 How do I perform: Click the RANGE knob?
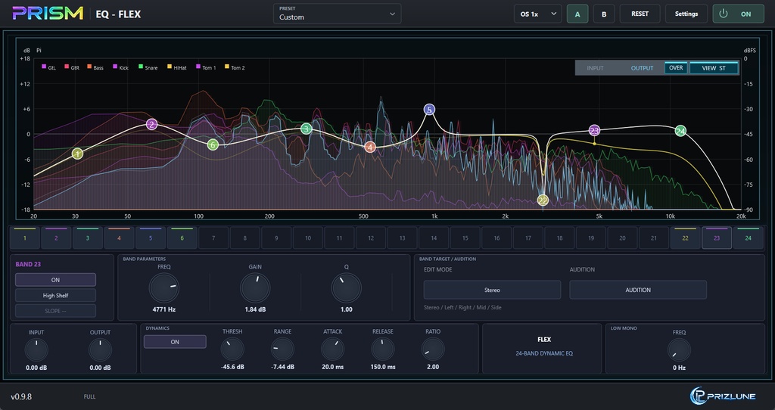click(x=283, y=349)
